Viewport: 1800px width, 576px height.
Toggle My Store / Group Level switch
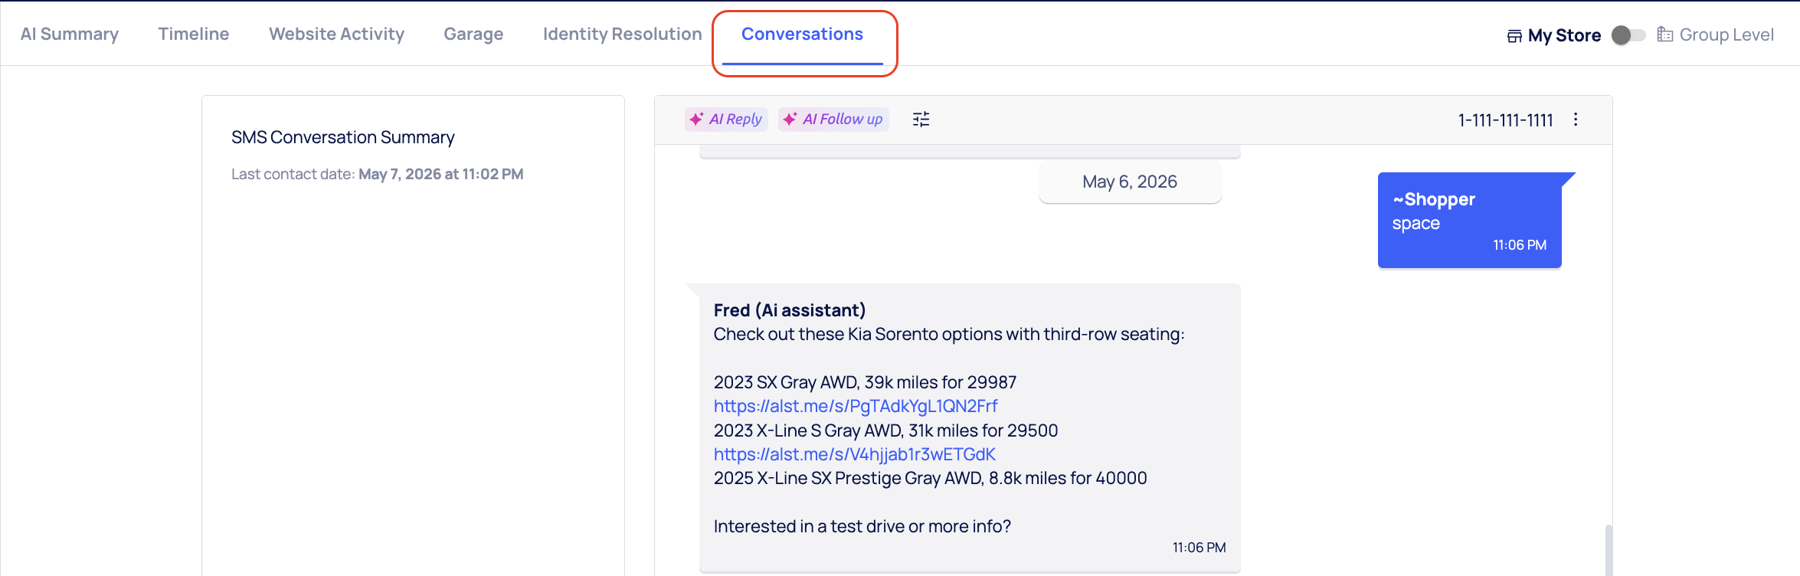point(1628,35)
